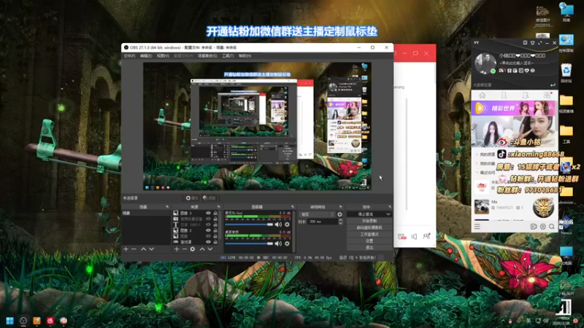
Task: Open the YY search icon at the bottom
Action: pos(552,227)
